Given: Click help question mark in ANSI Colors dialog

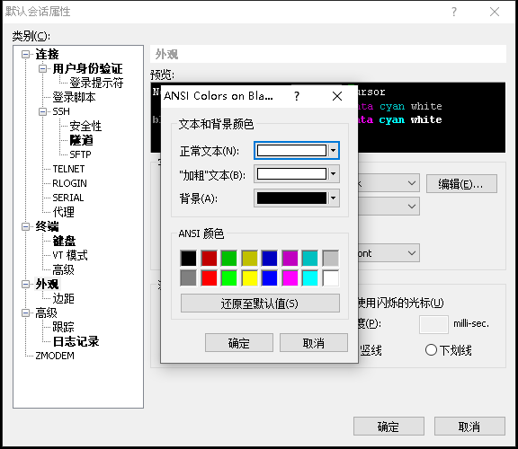Looking at the screenshot, I should pos(297,96).
